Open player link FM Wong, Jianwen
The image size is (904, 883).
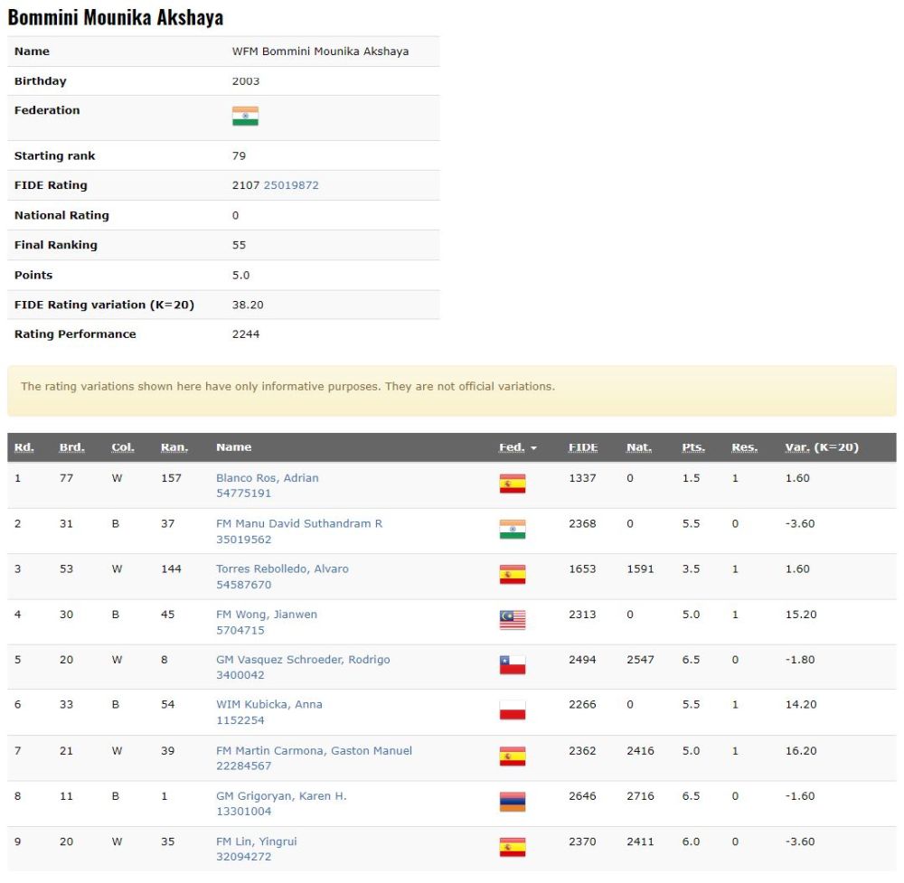(267, 615)
